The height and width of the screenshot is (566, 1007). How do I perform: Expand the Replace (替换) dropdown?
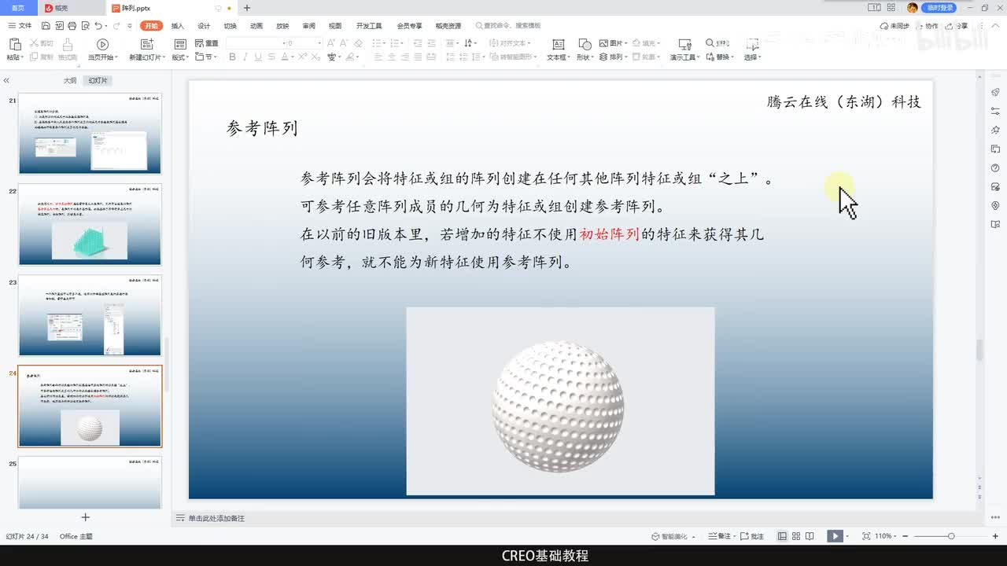pos(732,57)
